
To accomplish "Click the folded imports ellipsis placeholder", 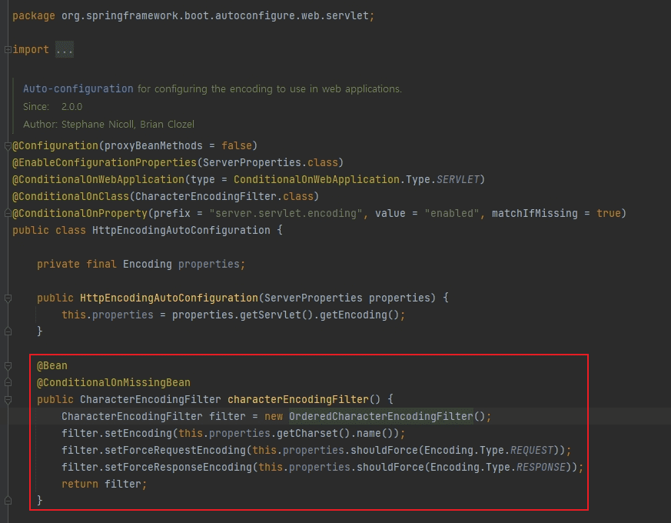I will tap(65, 50).
